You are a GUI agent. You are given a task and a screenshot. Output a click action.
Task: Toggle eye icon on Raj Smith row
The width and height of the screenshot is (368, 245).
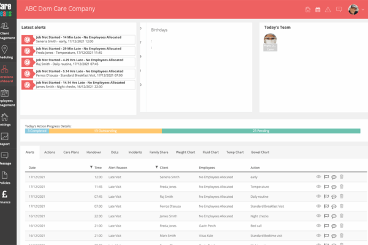coord(318,196)
